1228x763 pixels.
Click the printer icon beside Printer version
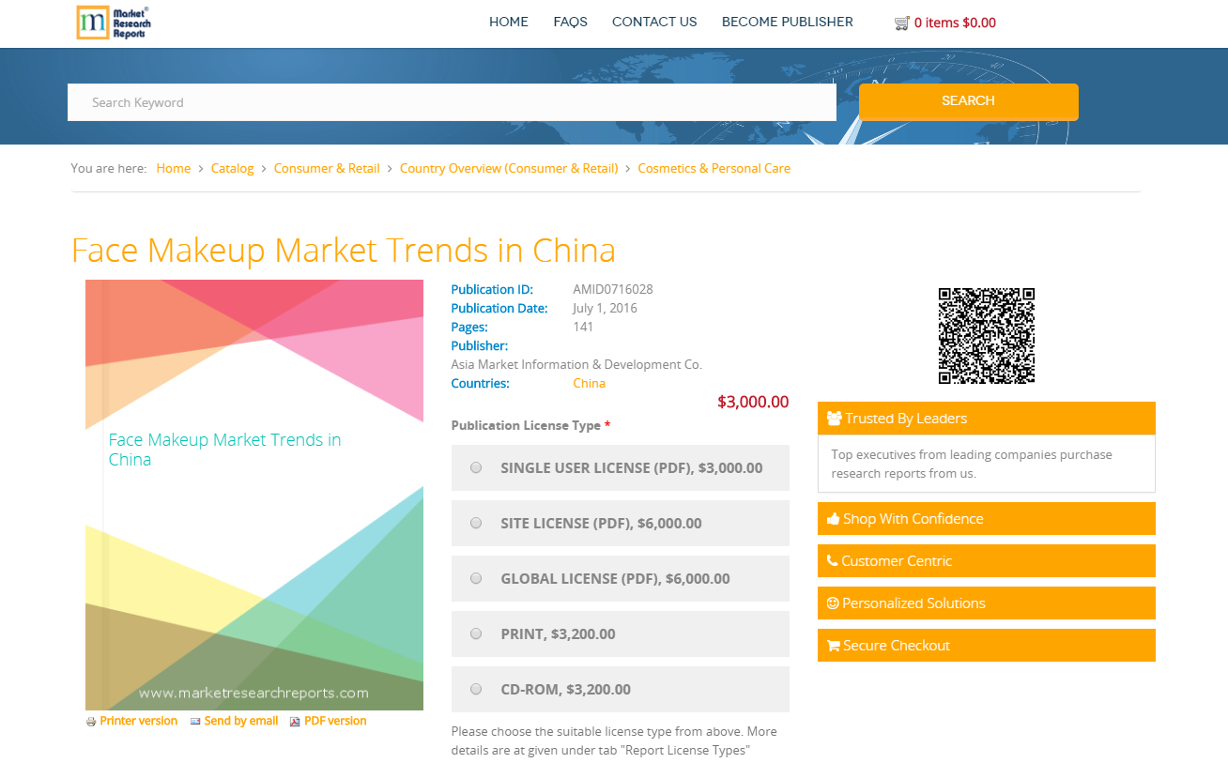(91, 722)
